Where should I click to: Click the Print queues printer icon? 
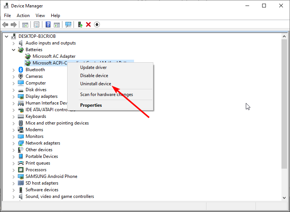[x=21, y=163]
